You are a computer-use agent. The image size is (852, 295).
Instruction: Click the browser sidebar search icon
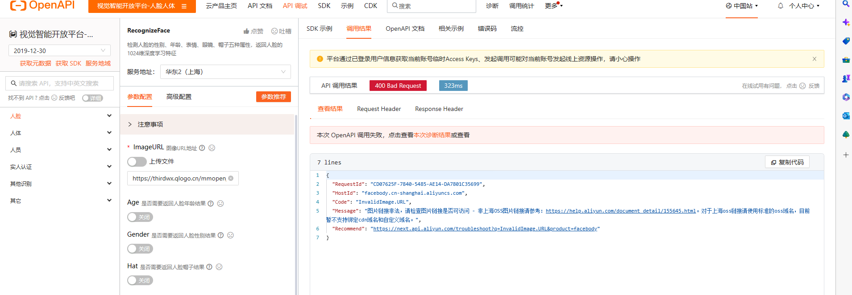(846, 4)
